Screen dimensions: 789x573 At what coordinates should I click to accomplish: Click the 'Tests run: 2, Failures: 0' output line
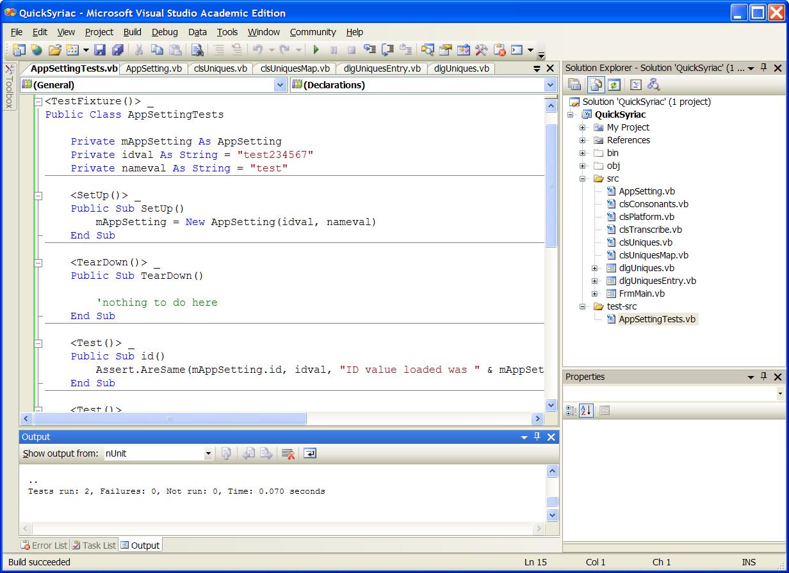(177, 492)
